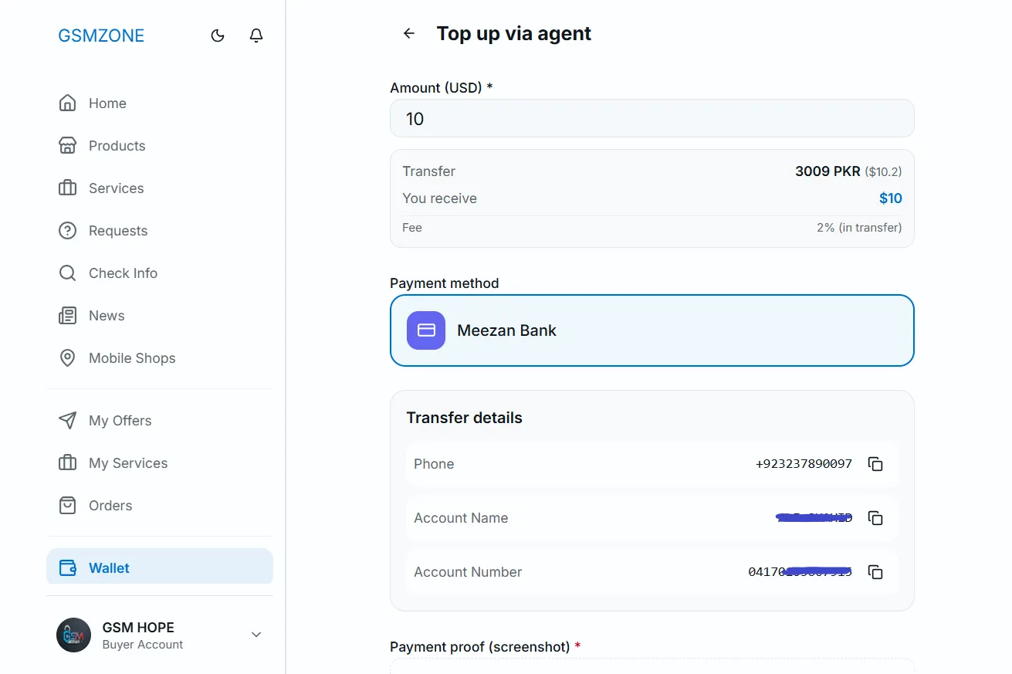Screen dimensions: 1012x674
Task: Expand the GSM HOPE account menu chevron
Action: (256, 635)
